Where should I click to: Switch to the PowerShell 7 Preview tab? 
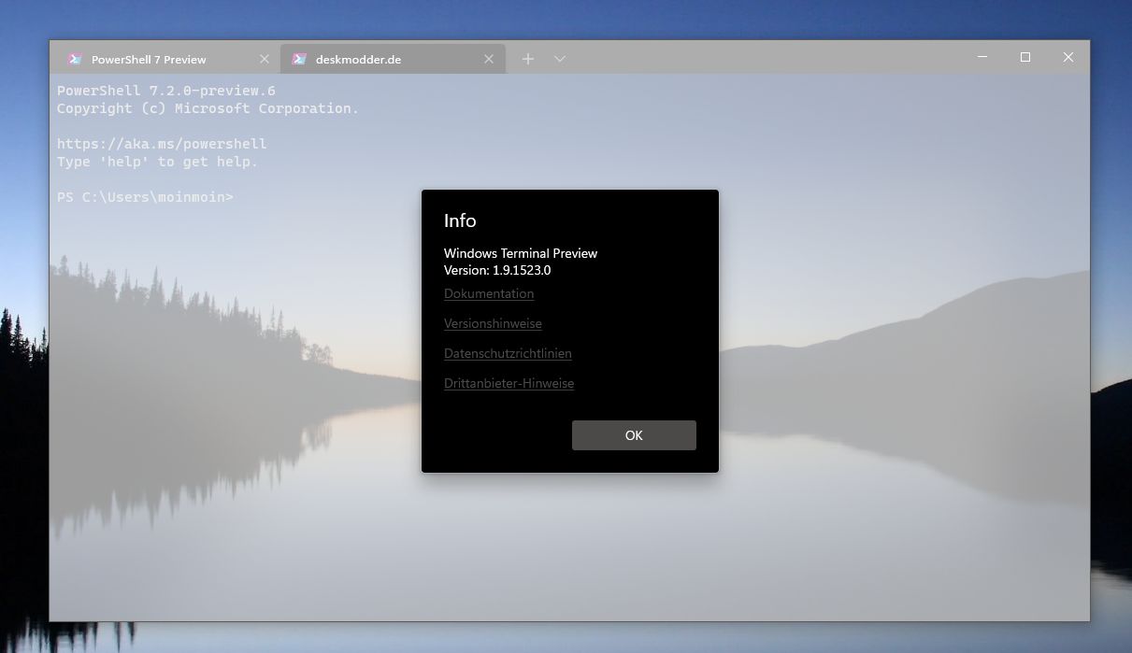tap(165, 59)
